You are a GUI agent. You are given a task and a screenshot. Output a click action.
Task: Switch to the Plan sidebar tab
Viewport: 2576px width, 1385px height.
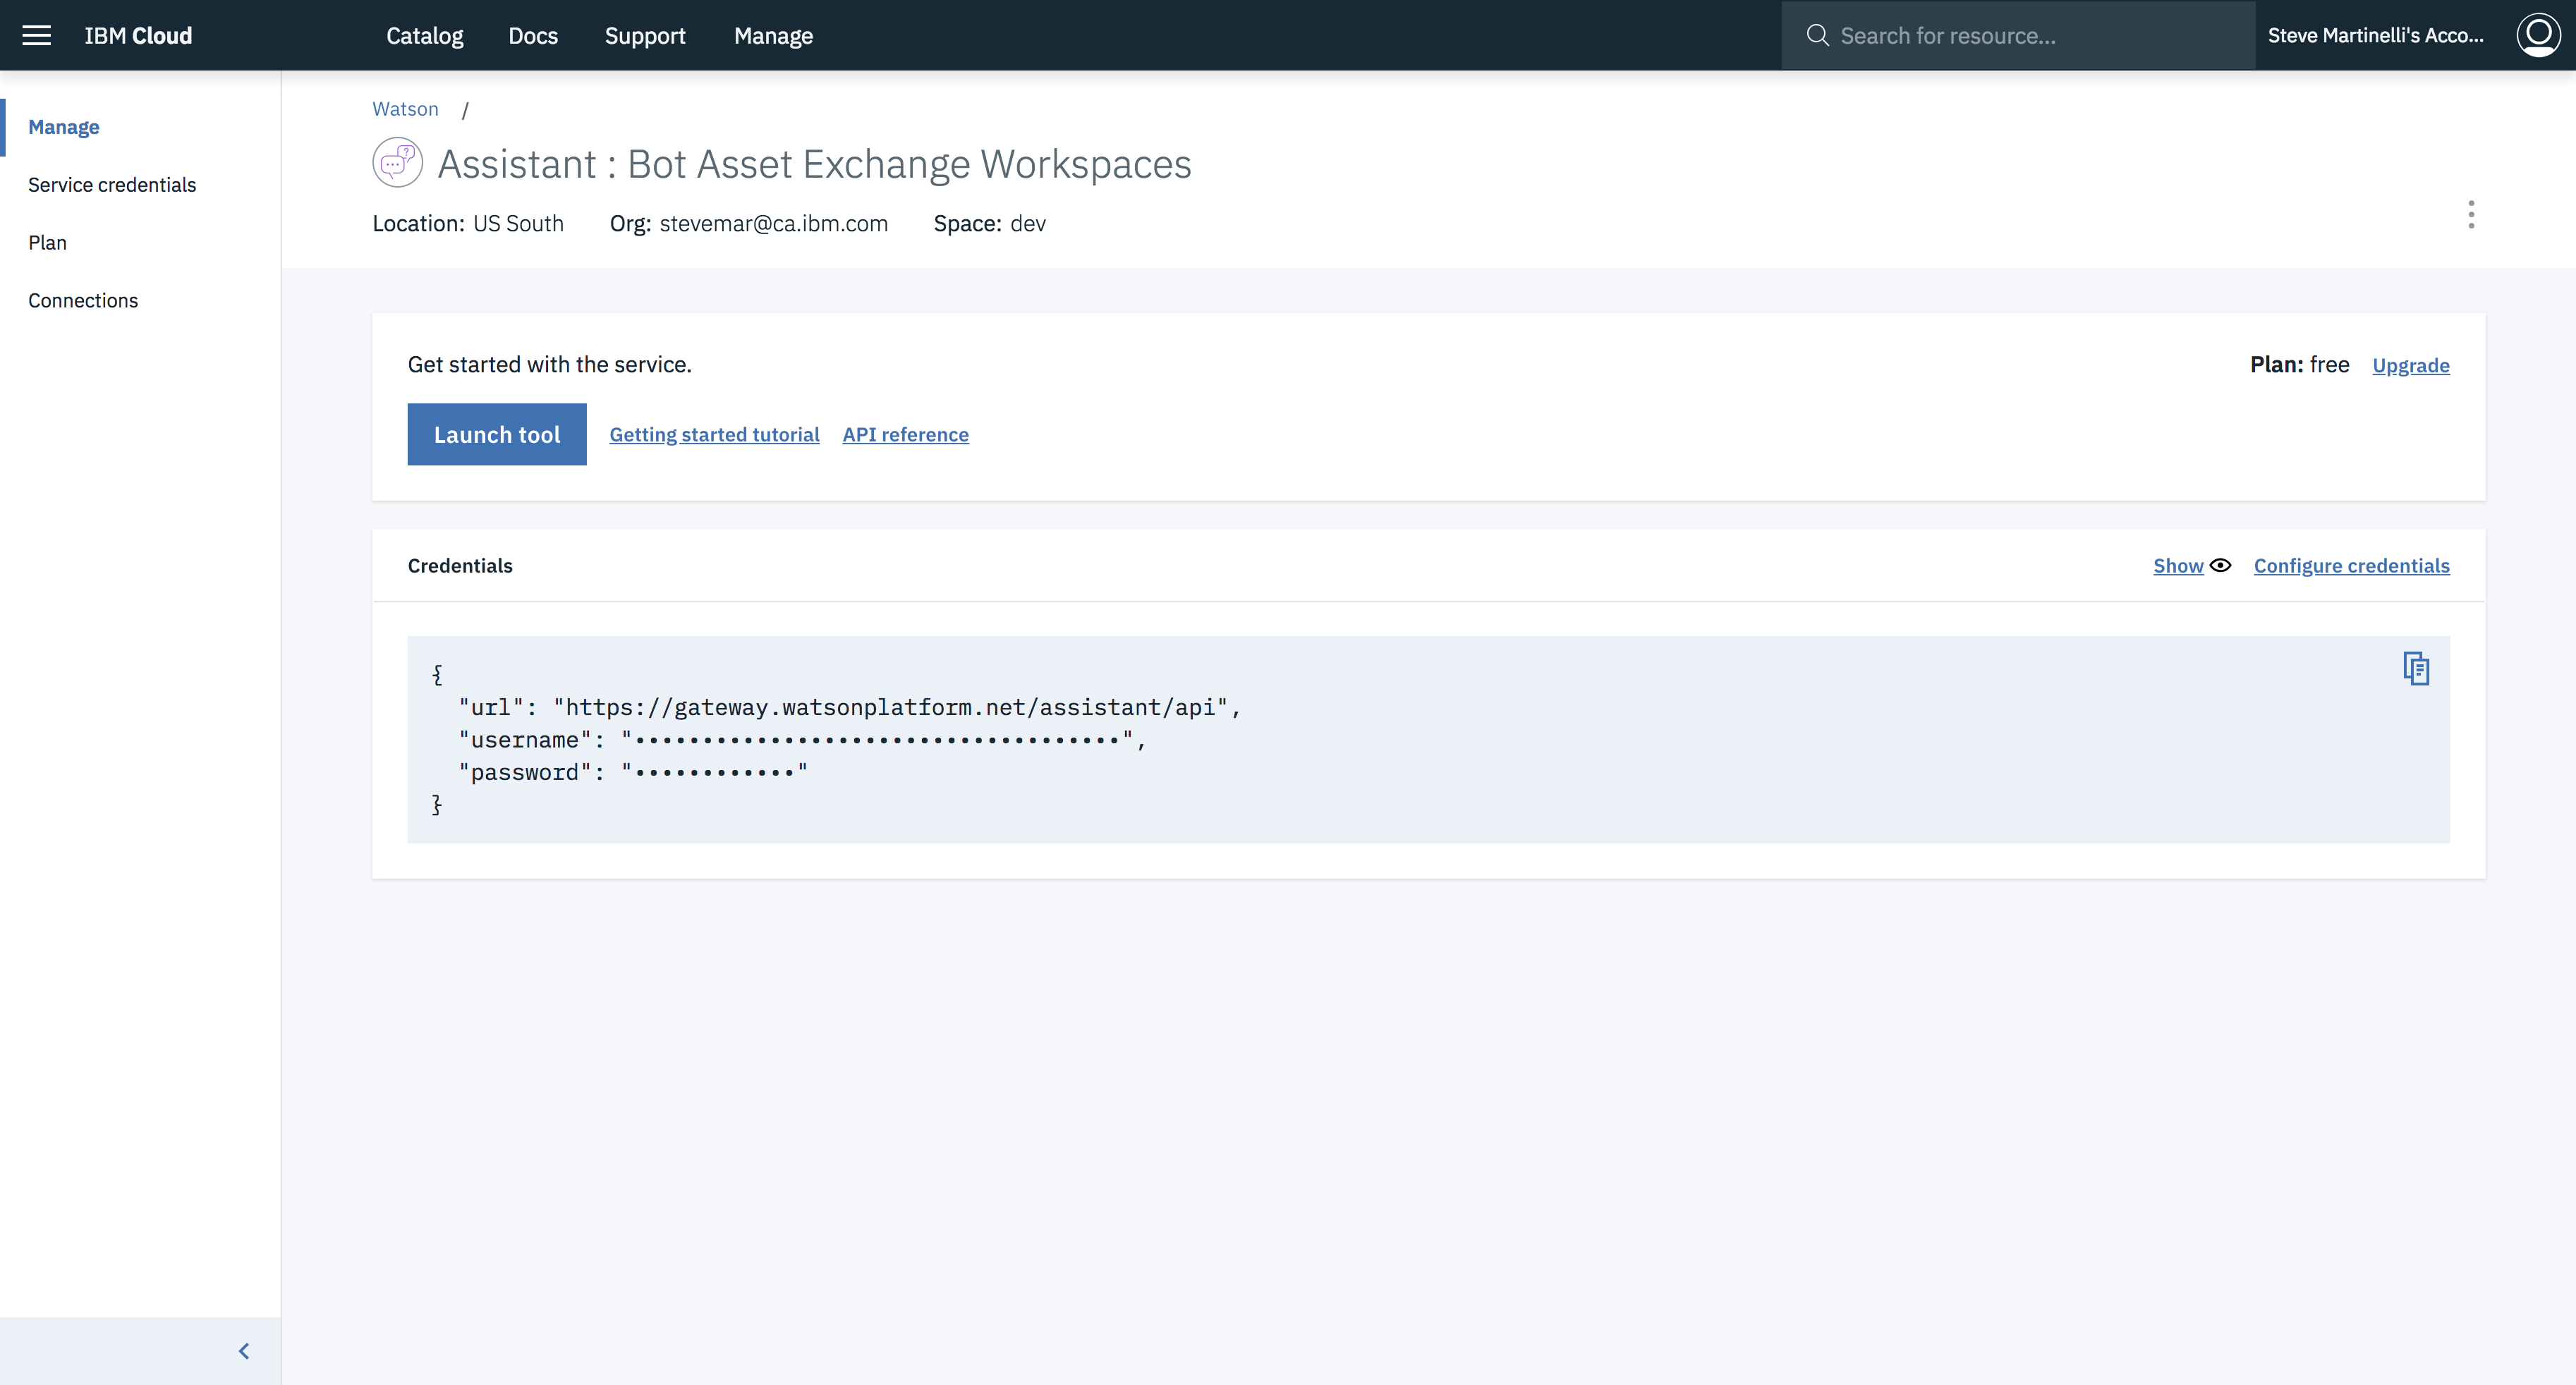[48, 243]
